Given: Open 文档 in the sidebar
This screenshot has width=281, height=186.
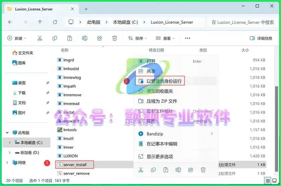Looking at the screenshot, I should (19, 103).
